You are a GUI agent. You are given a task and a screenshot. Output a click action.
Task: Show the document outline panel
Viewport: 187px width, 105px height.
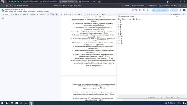(x=3, y=19)
